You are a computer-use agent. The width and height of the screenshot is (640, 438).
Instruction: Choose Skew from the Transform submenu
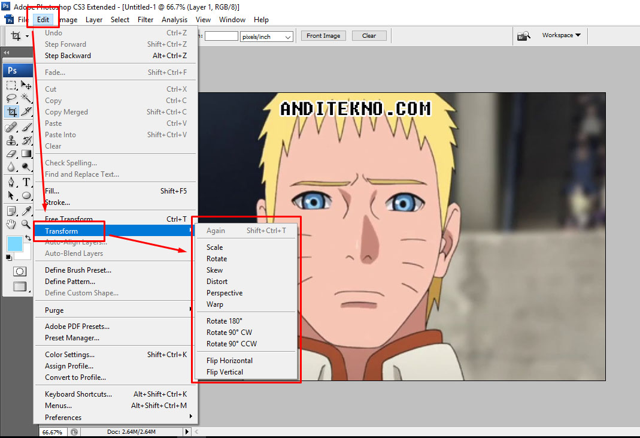point(246,270)
